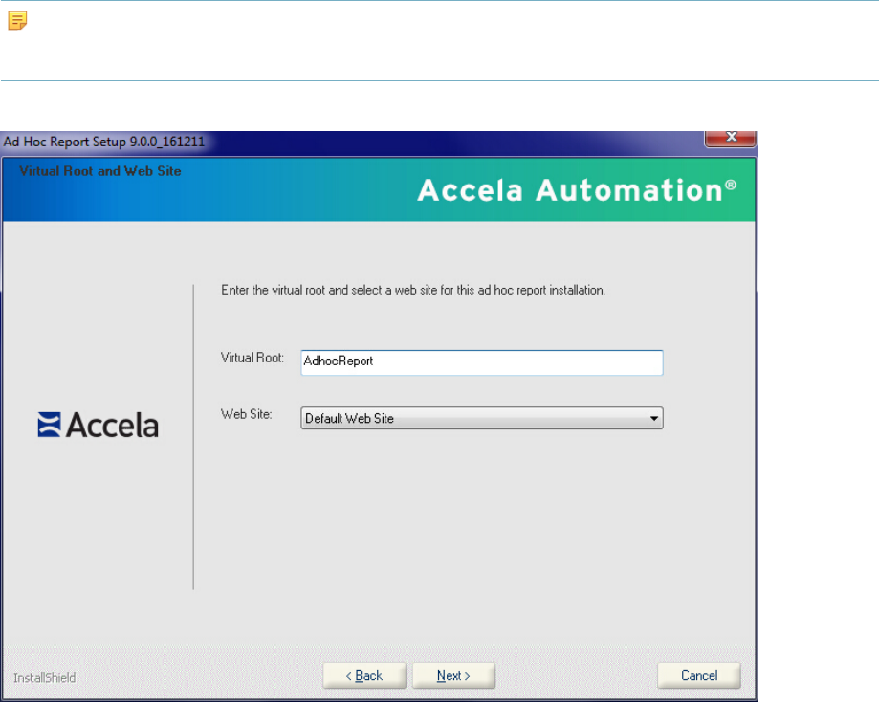Click the InstallShield text

[x=44, y=678]
